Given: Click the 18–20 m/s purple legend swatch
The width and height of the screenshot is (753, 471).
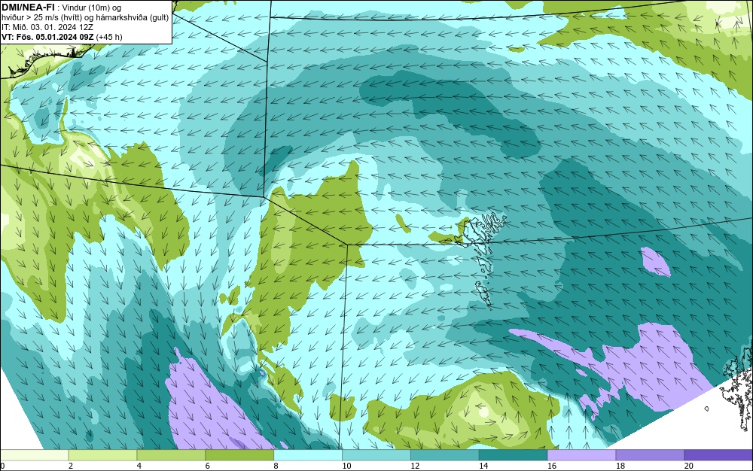Looking at the screenshot, I should 651,455.
